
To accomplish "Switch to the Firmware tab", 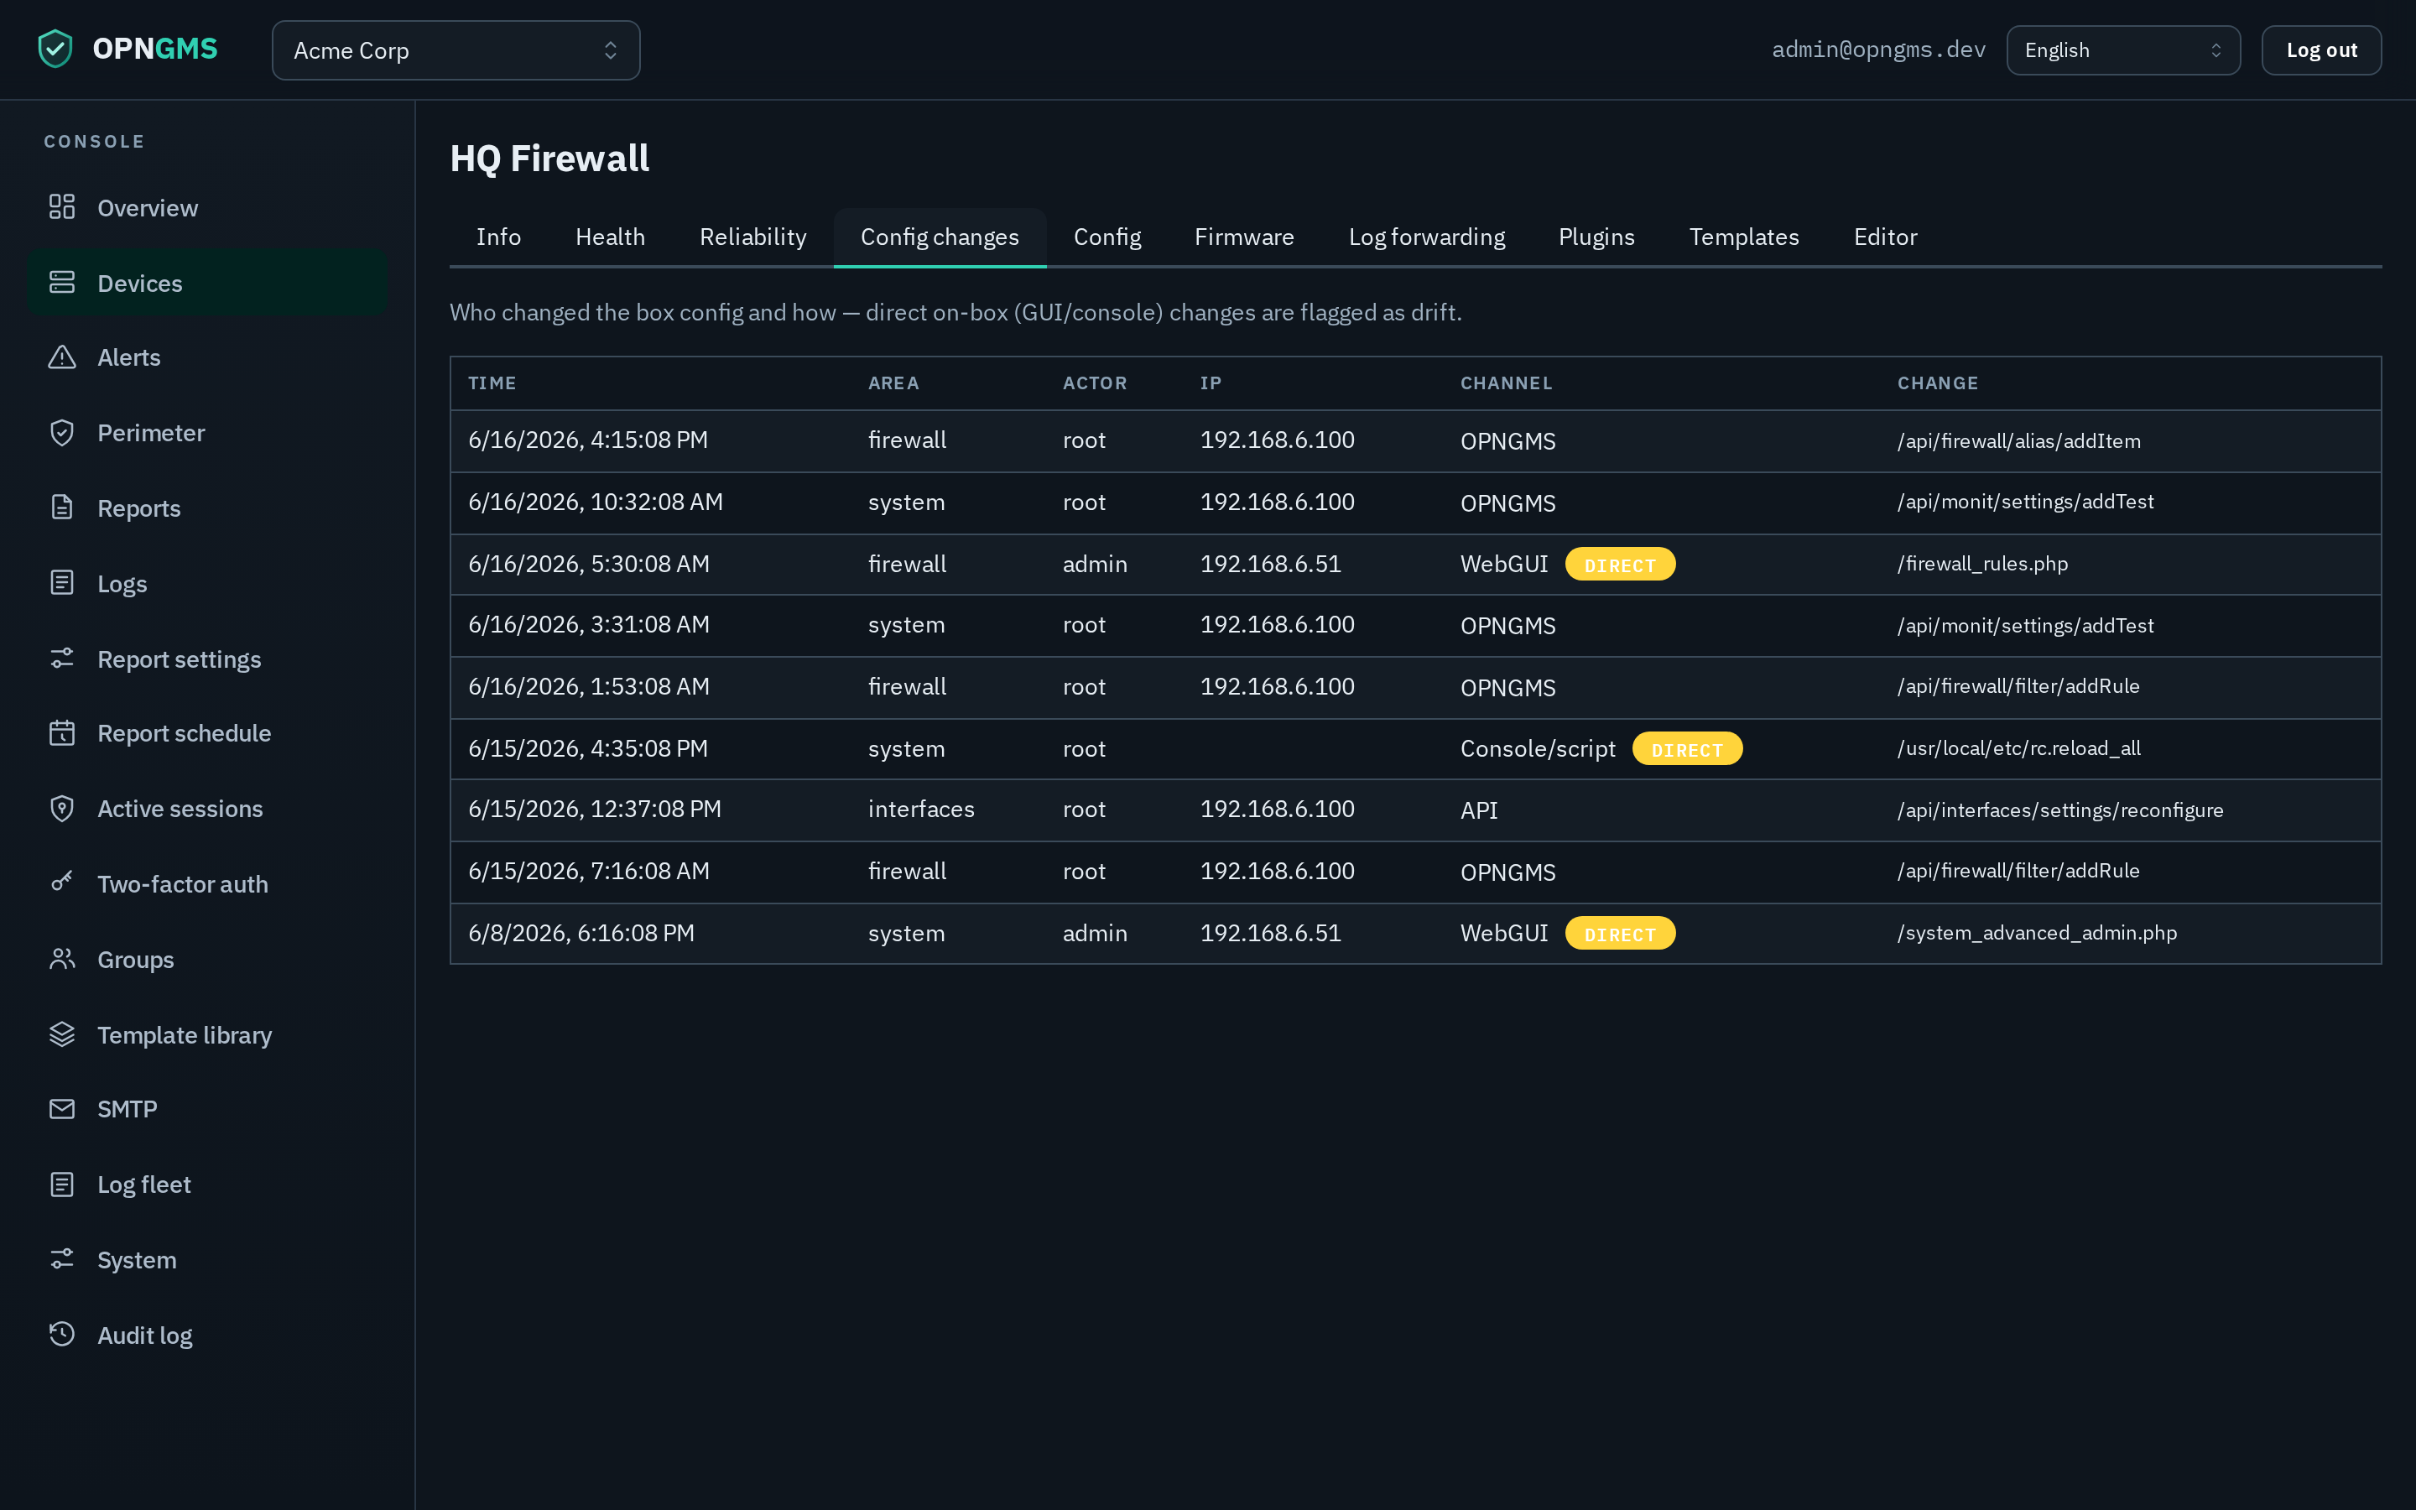I will tap(1244, 237).
